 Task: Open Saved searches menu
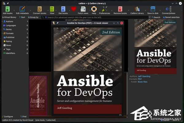[x=171, y=17]
